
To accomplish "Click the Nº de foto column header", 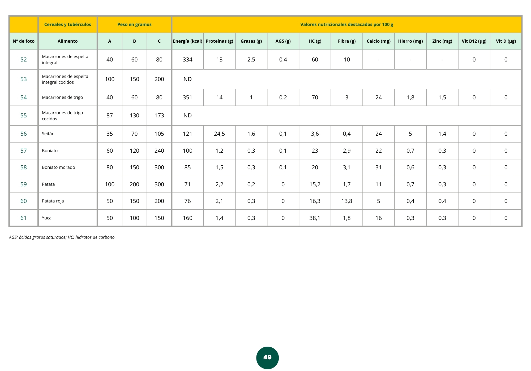I will (x=23, y=41).
